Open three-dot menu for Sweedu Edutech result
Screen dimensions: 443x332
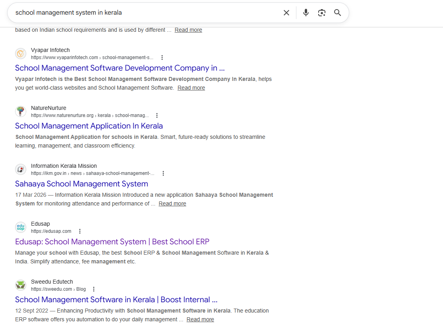tap(94, 289)
